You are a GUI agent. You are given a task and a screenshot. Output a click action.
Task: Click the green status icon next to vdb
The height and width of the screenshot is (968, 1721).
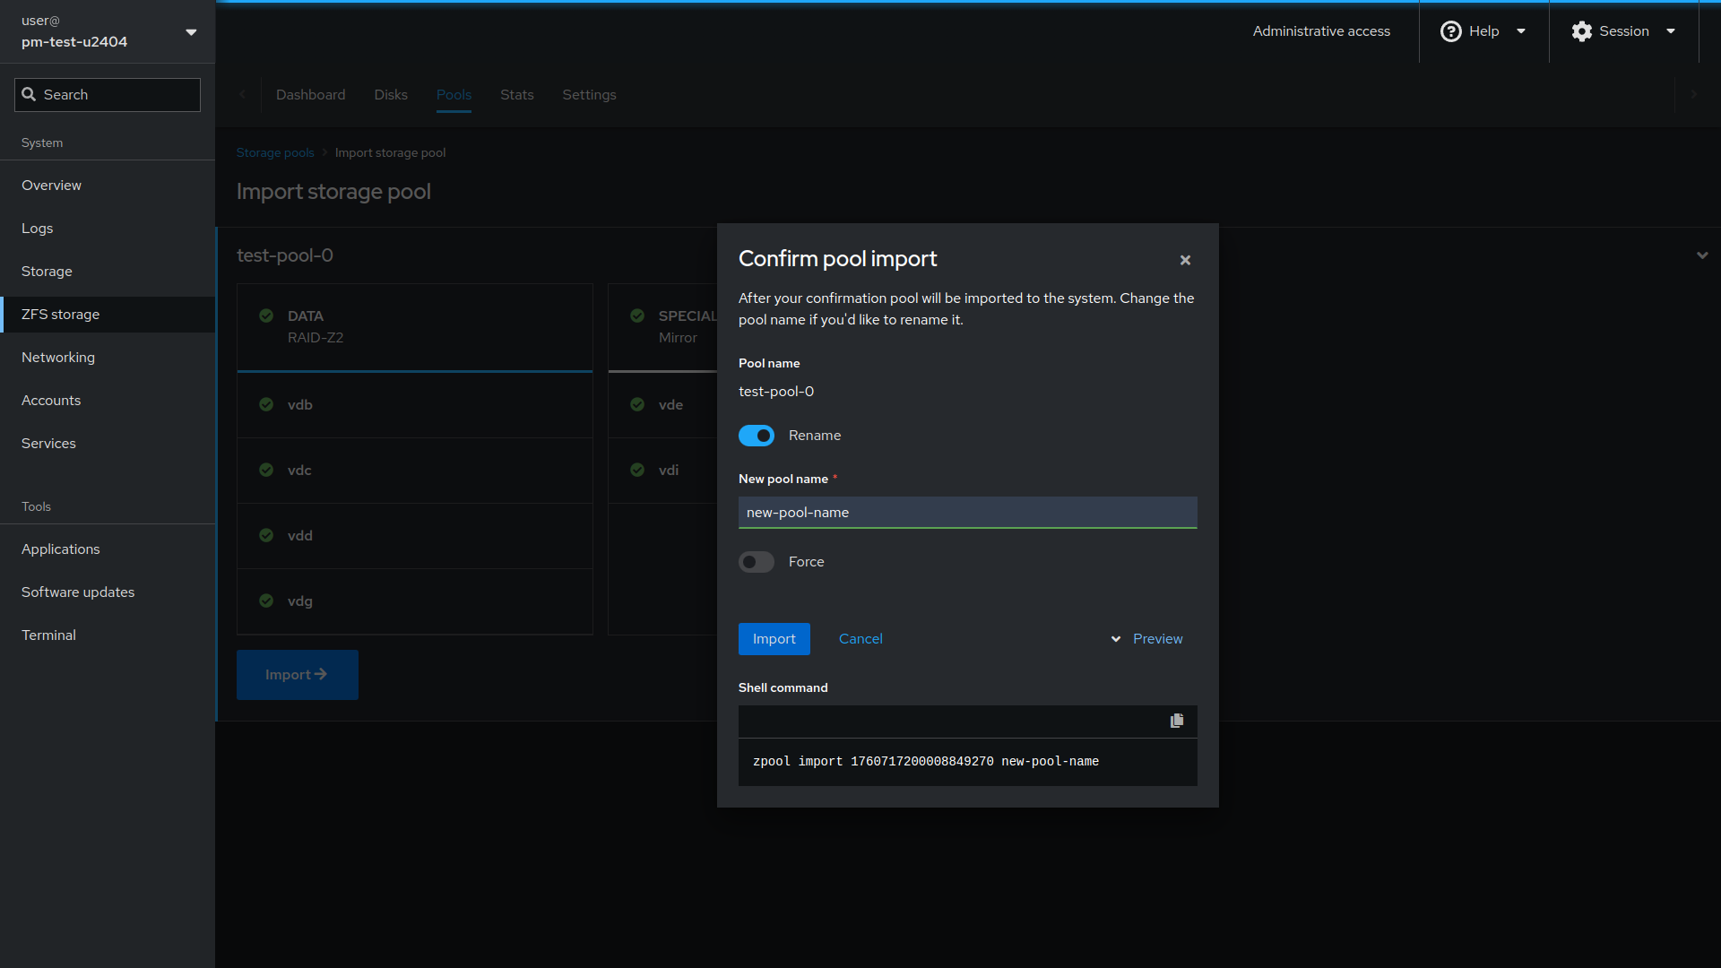click(x=266, y=404)
